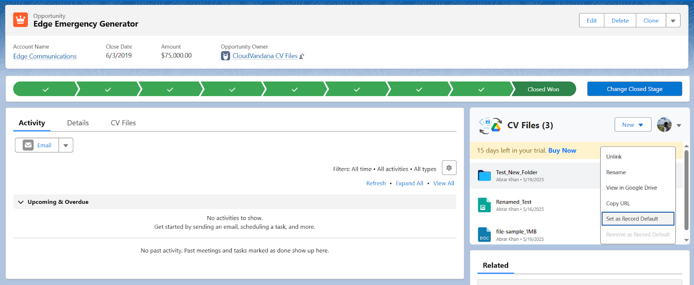Click the Clone button
The height and width of the screenshot is (285, 694).
click(x=651, y=20)
